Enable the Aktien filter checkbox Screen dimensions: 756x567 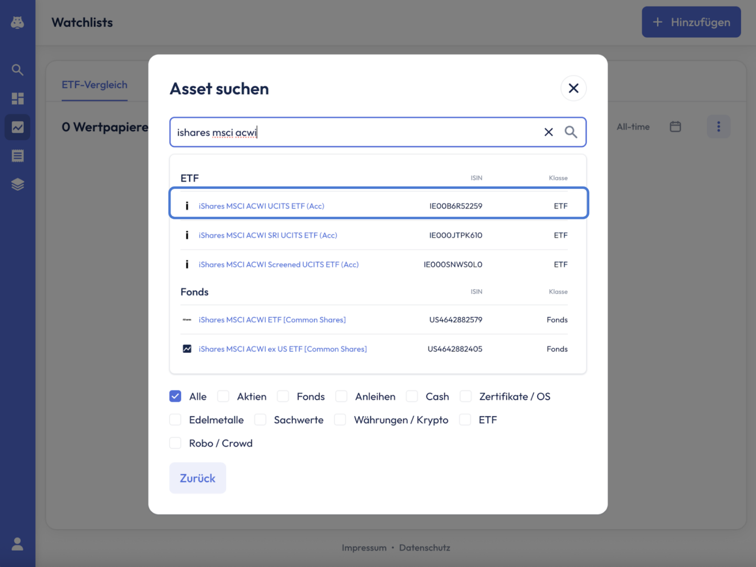pyautogui.click(x=223, y=396)
